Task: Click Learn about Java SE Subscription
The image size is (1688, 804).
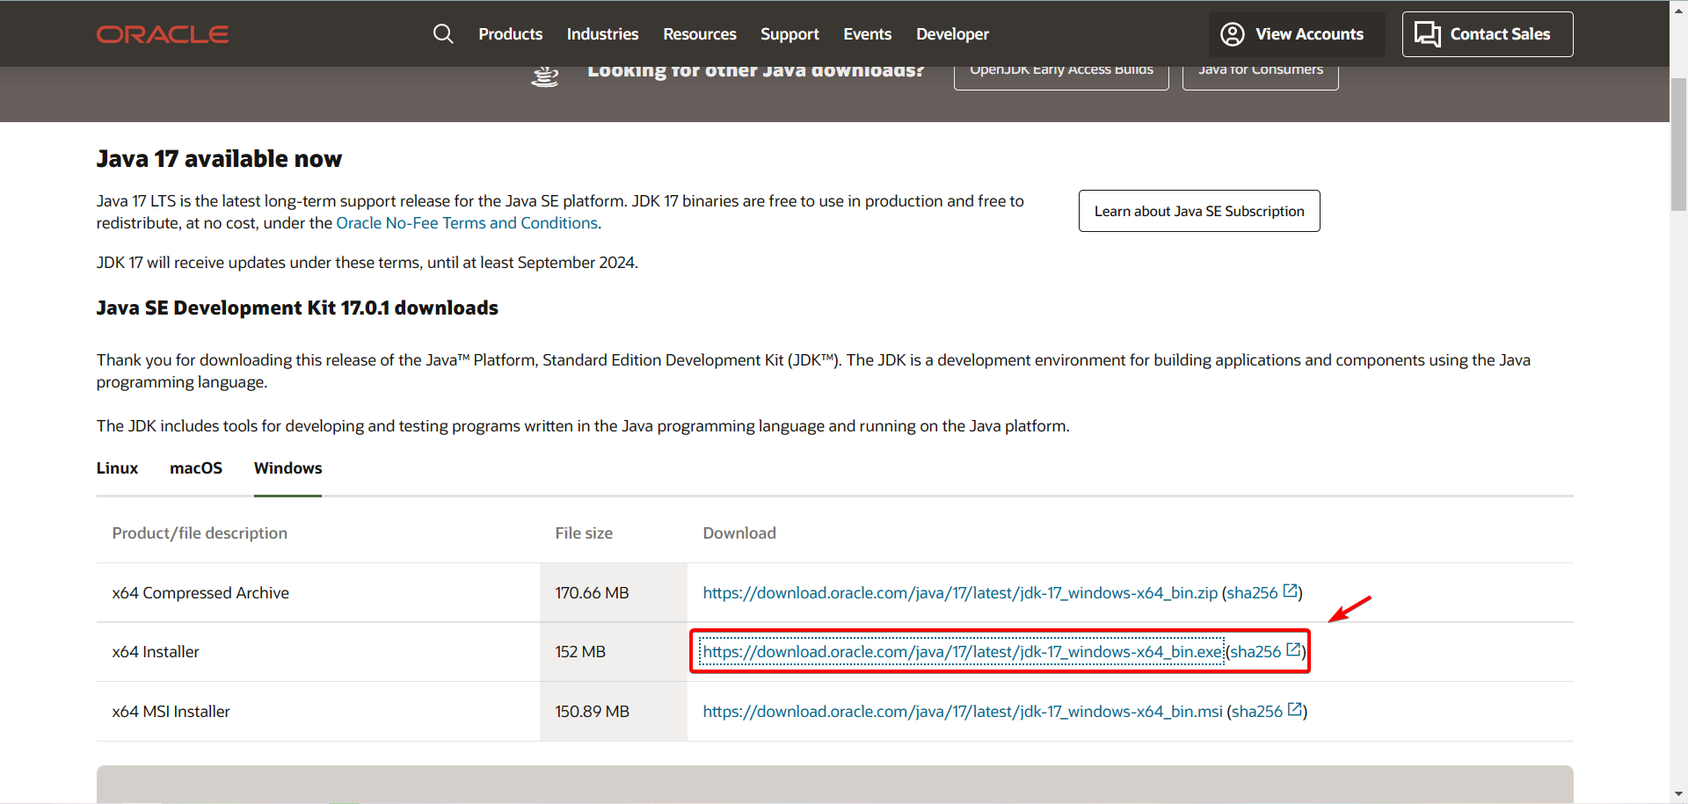Action: pyautogui.click(x=1198, y=211)
